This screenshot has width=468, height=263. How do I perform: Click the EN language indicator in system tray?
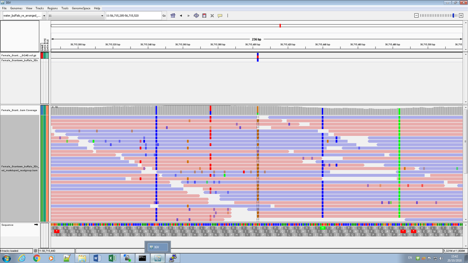point(410,258)
